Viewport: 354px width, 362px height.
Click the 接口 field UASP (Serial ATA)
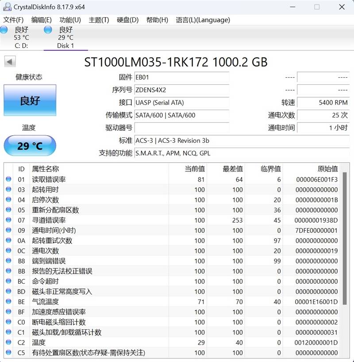tap(181, 103)
